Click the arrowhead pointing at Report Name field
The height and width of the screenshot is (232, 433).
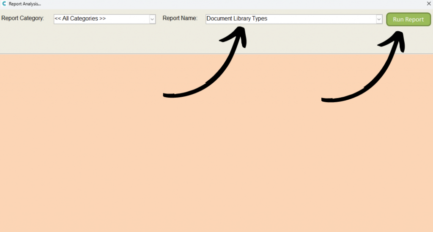239,33
